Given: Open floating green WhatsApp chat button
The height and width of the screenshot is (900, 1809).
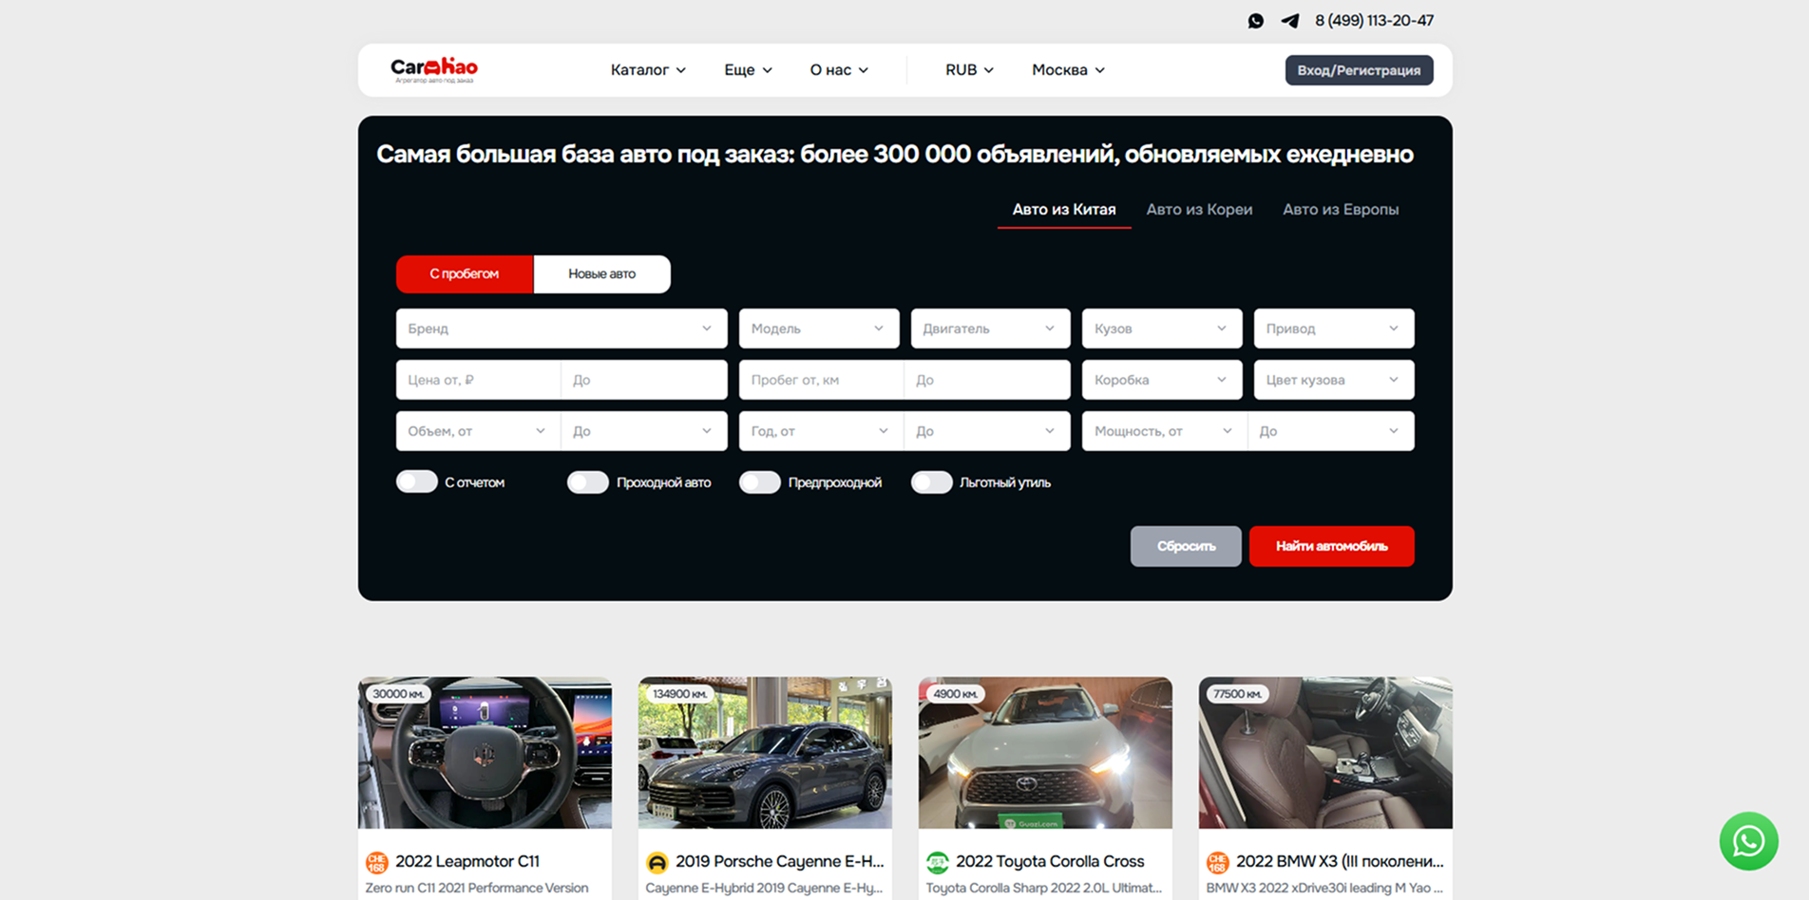Looking at the screenshot, I should coord(1748,841).
